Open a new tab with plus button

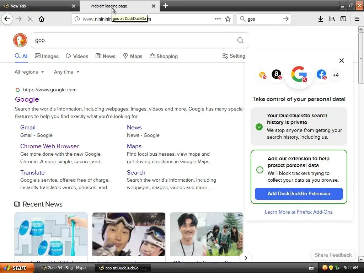[166, 6]
